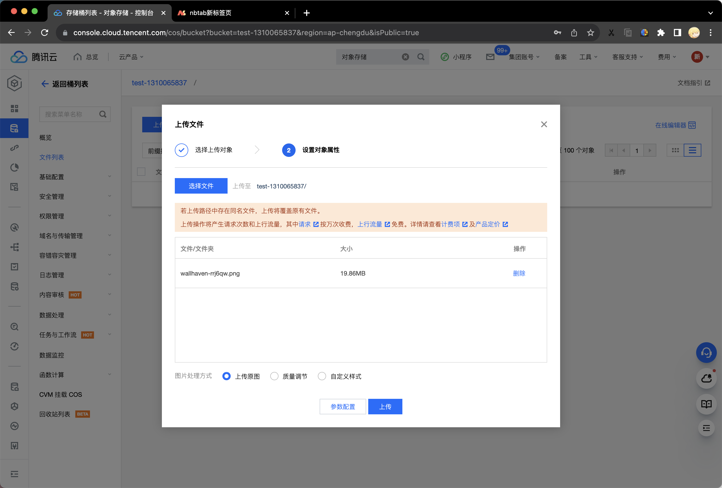This screenshot has width=722, height=488.
Task: Open 客服支持 dropdown
Action: 628,57
